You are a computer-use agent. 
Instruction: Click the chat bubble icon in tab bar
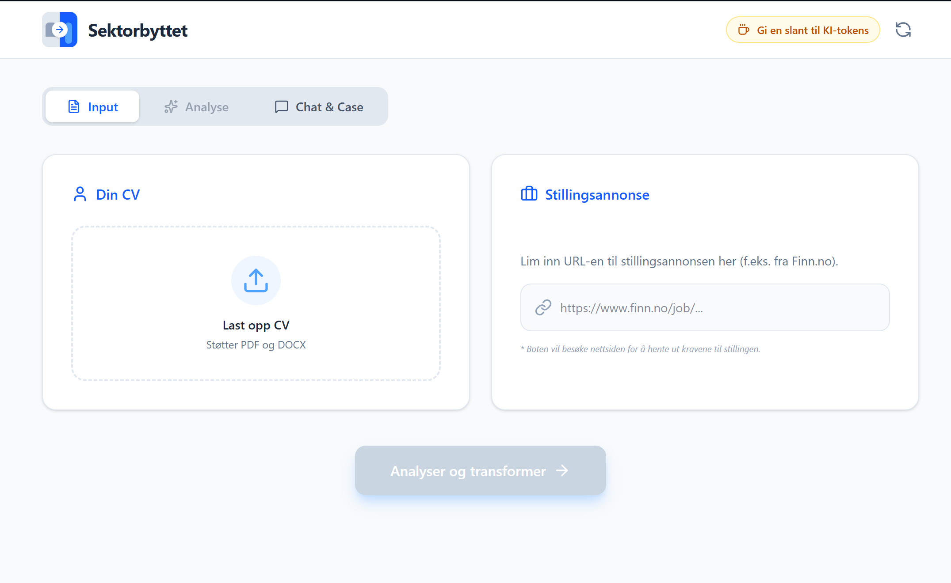[281, 107]
